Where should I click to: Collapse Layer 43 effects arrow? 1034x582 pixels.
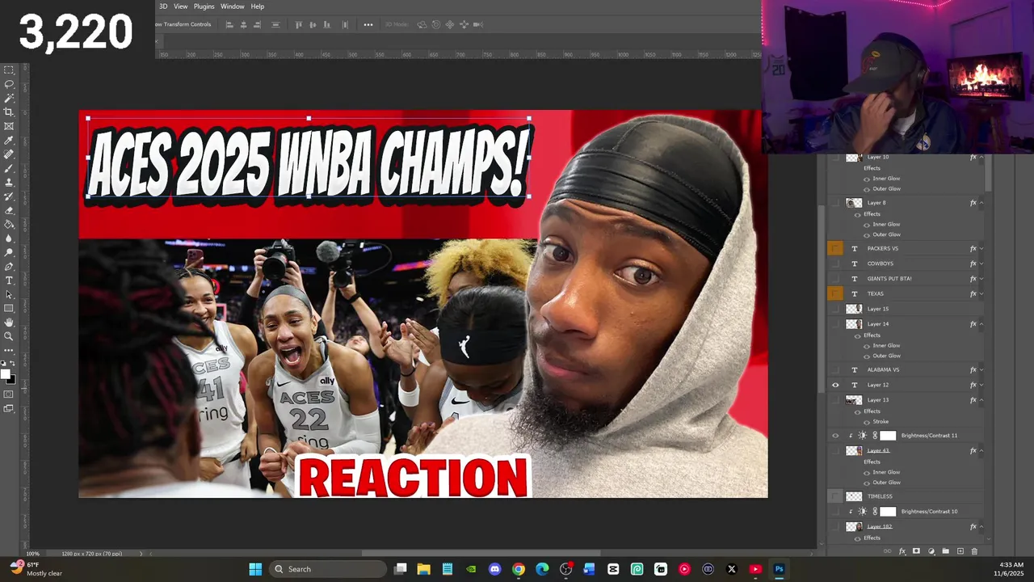coord(981,450)
